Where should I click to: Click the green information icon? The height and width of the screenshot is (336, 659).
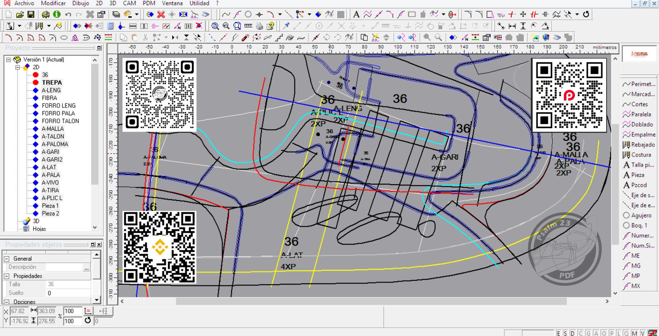click(57, 14)
